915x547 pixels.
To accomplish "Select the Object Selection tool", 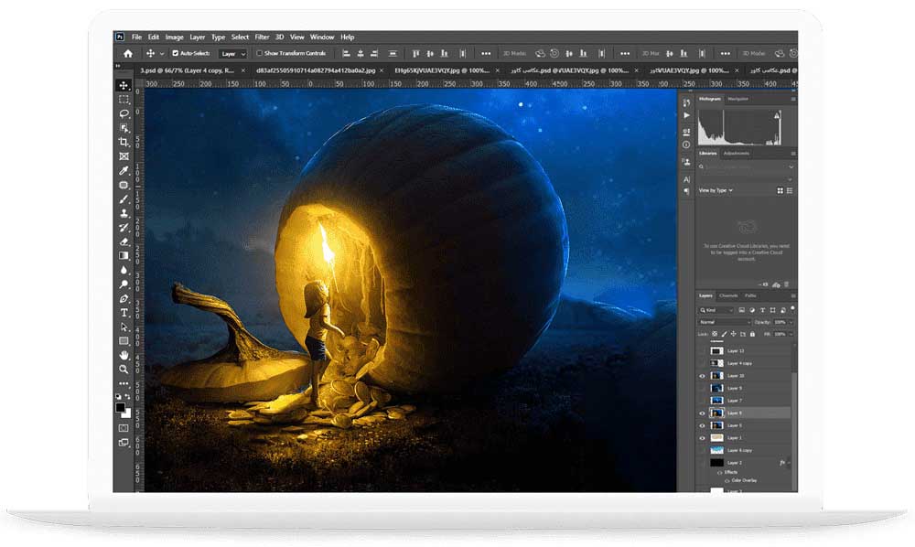I will [x=124, y=128].
